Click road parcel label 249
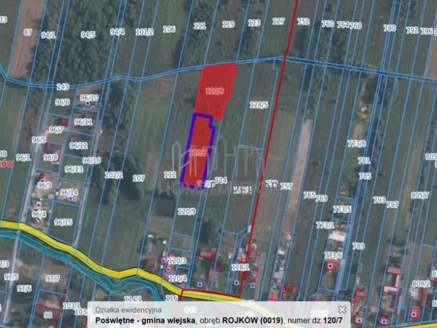 click(x=63, y=87)
